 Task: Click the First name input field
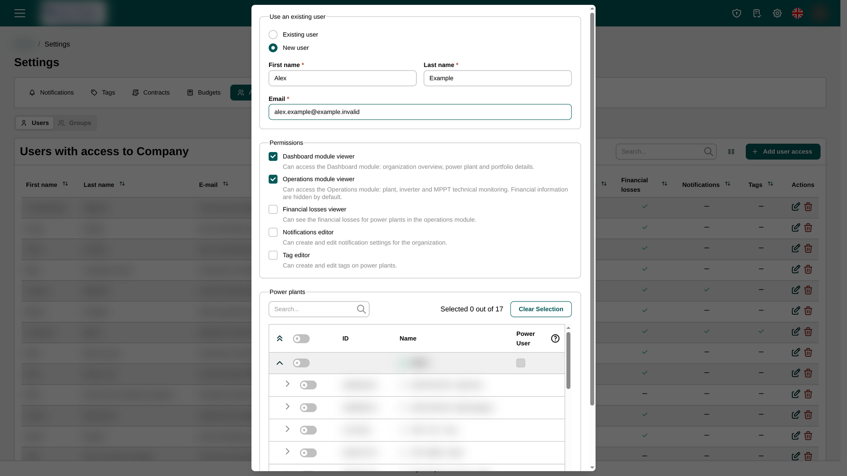click(342, 78)
